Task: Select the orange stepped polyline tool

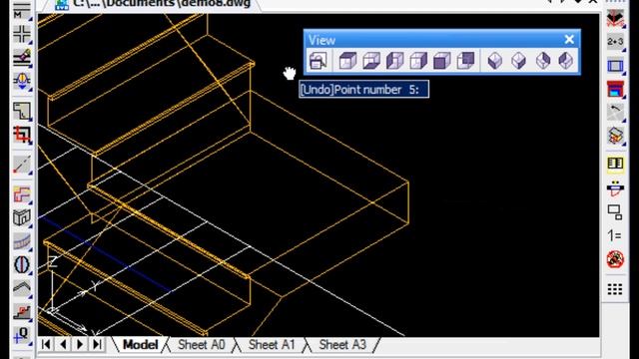Action: click(22, 194)
